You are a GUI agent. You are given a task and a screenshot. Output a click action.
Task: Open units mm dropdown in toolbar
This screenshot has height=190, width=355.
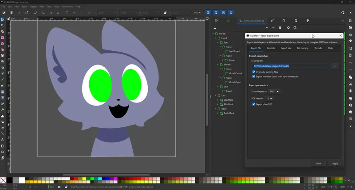coord(197,13)
